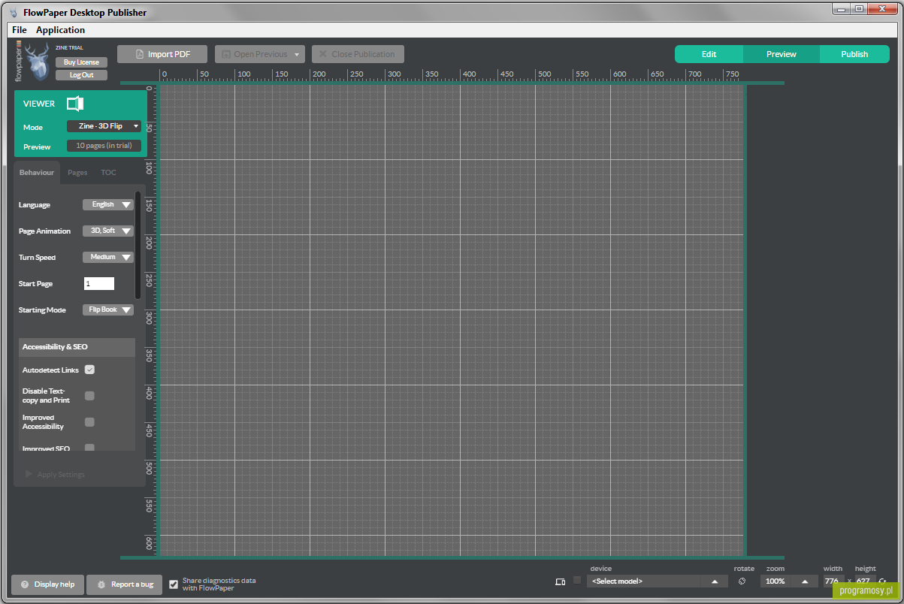Click the Apply Settings button
The image size is (904, 604).
pyautogui.click(x=55, y=475)
